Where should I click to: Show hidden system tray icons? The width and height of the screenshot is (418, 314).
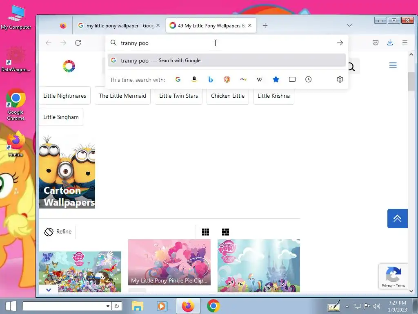tap(347, 306)
